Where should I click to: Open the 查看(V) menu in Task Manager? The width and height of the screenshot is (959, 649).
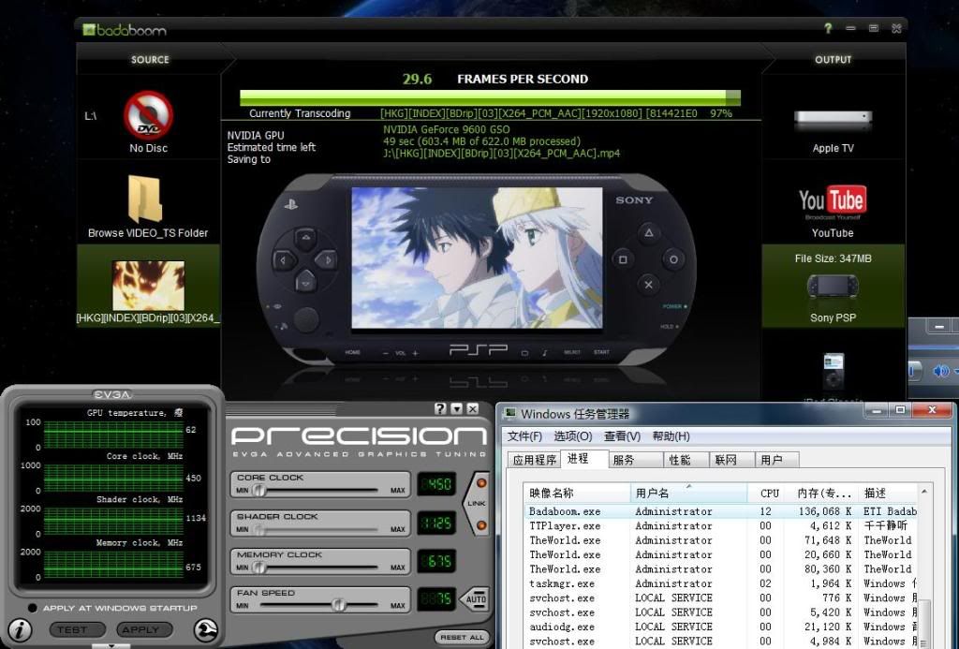(622, 436)
